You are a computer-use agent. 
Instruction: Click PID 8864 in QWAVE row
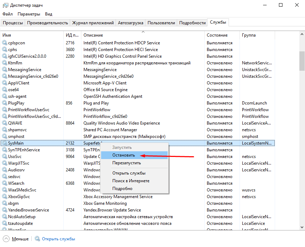[70, 123]
